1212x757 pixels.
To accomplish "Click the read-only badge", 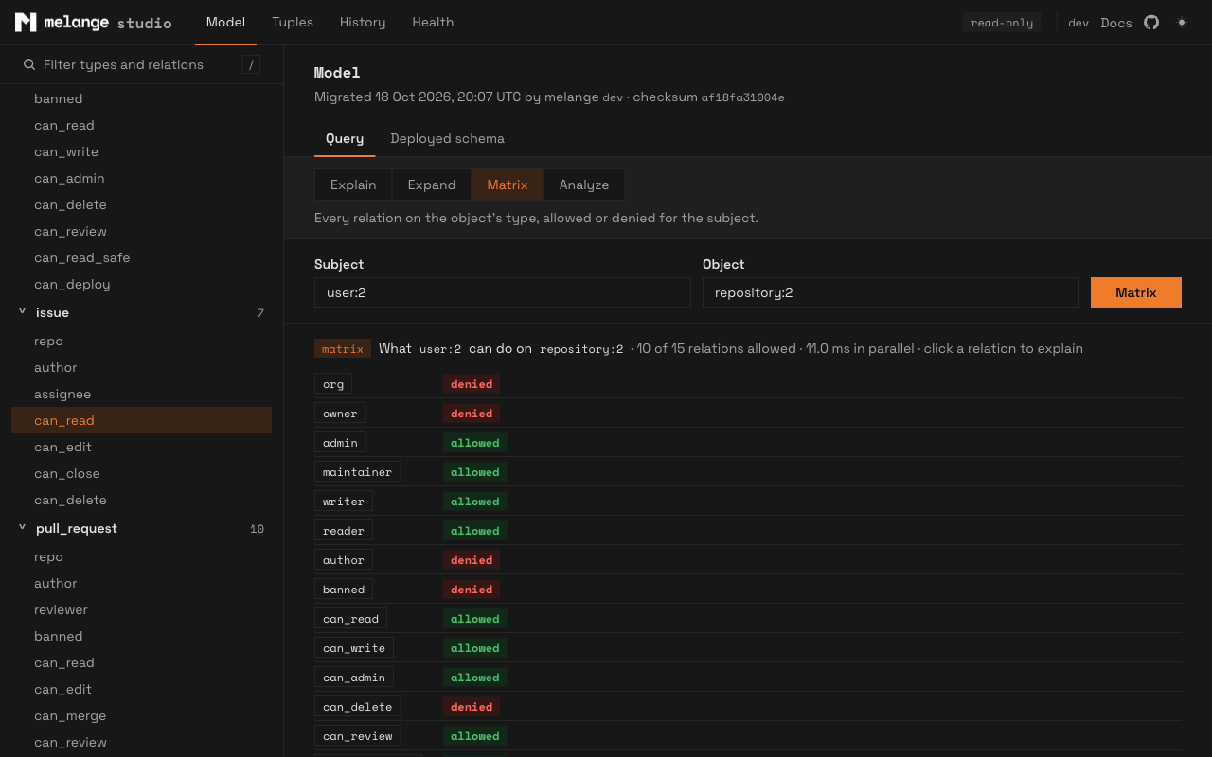I will click(x=1002, y=23).
